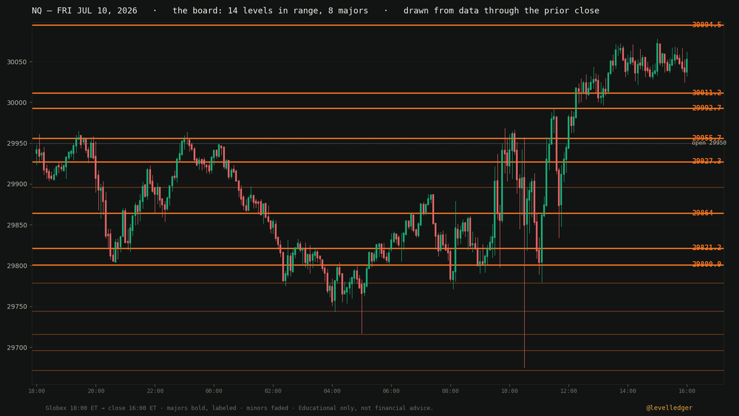Select the 29927.3 major level label
Image resolution: width=739 pixels, height=416 pixels.
tap(706, 161)
